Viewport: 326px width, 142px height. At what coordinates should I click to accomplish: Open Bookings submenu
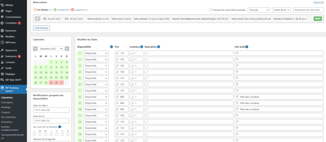(6, 107)
